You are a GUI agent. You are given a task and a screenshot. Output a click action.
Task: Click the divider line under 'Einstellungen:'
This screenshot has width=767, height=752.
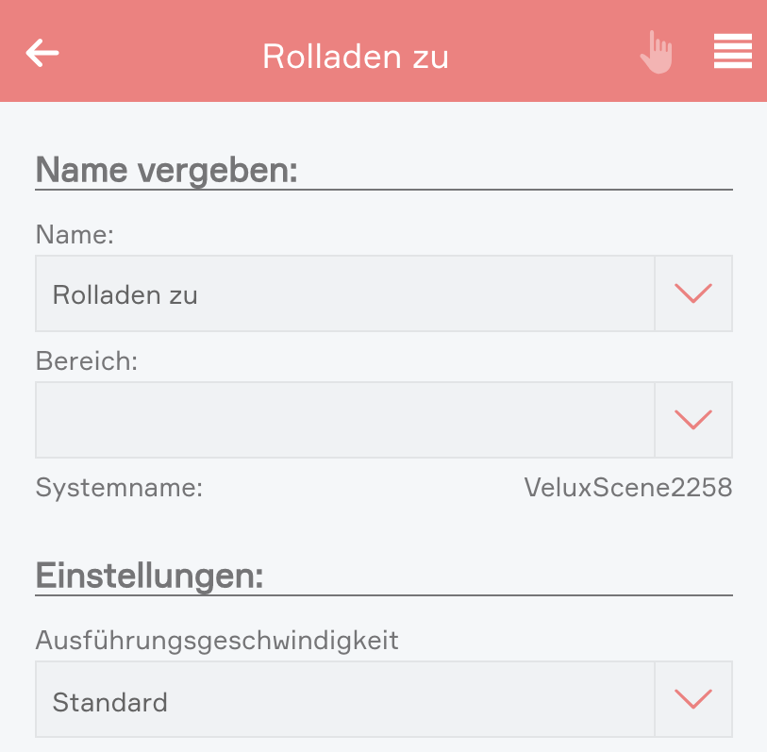point(383,595)
